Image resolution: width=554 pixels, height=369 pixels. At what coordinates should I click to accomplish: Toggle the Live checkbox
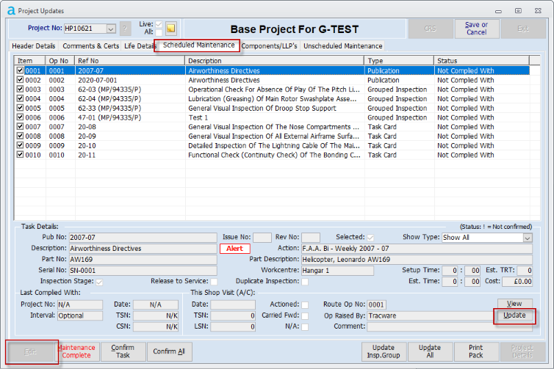(159, 24)
